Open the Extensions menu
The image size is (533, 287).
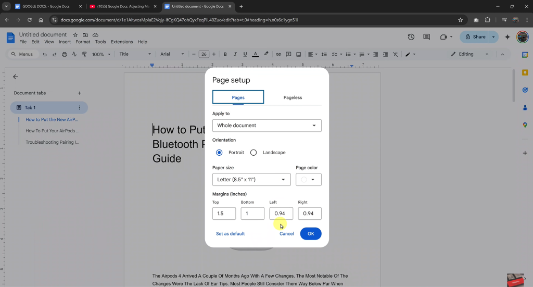click(x=122, y=42)
